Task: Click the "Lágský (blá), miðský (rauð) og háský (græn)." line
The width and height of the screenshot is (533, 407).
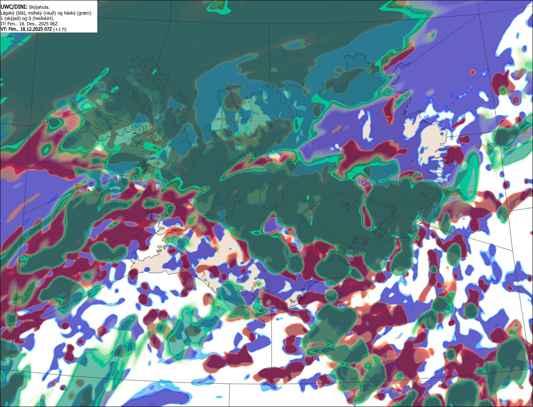Action: tap(47, 13)
